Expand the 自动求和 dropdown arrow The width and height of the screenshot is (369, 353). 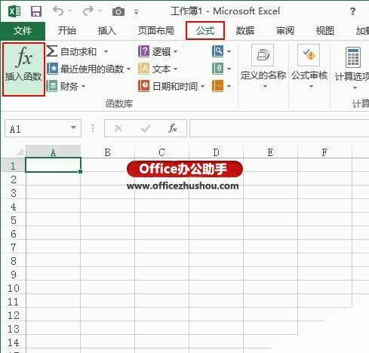pyautogui.click(x=106, y=52)
